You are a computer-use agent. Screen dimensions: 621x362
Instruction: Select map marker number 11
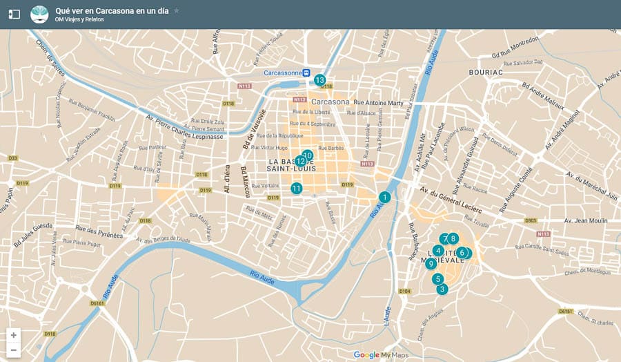pos(296,189)
